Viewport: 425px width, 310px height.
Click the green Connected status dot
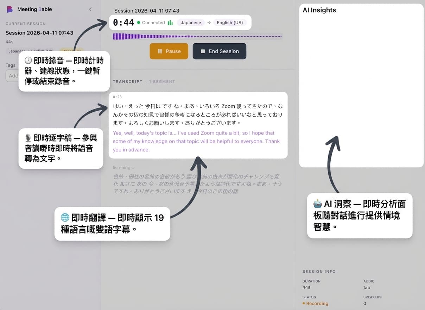point(139,22)
